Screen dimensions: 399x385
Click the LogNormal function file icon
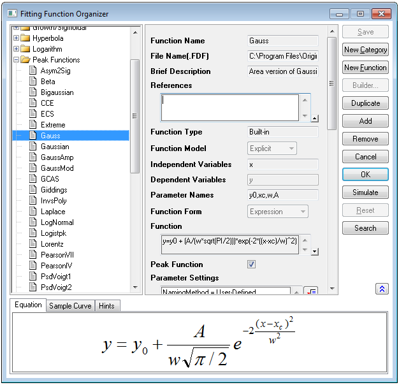coord(33,222)
